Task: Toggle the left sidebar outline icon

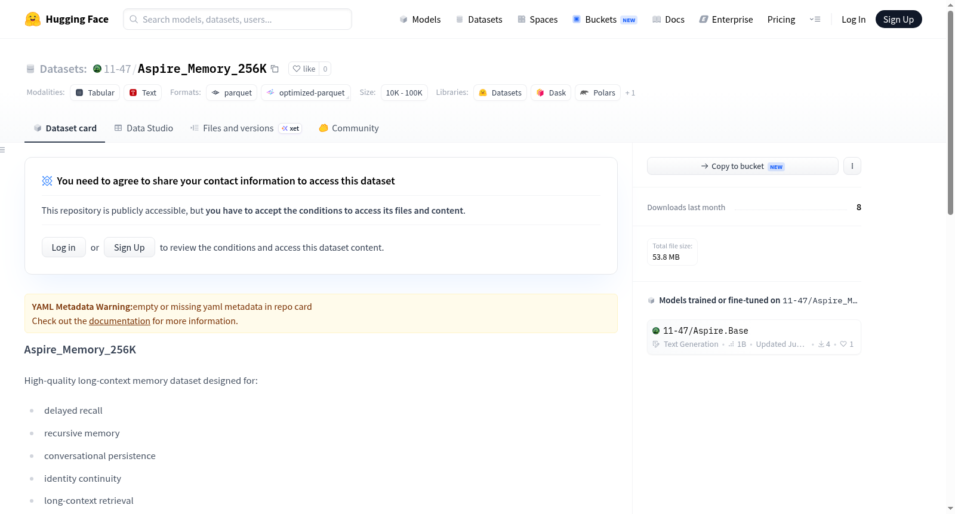Action: pos(2,150)
